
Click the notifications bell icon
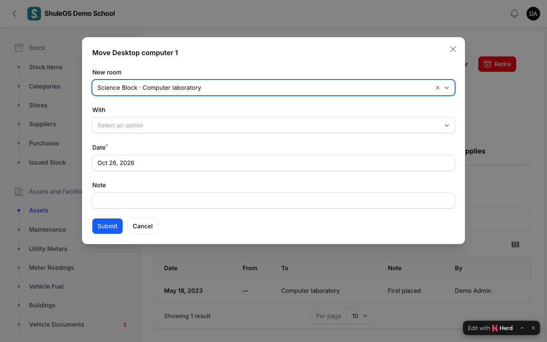point(515,14)
